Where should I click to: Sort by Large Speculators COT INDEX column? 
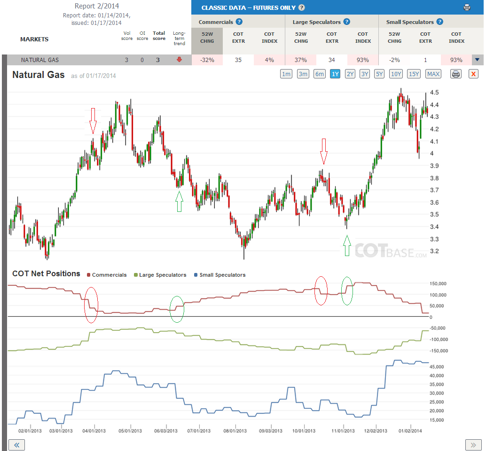tap(363, 38)
